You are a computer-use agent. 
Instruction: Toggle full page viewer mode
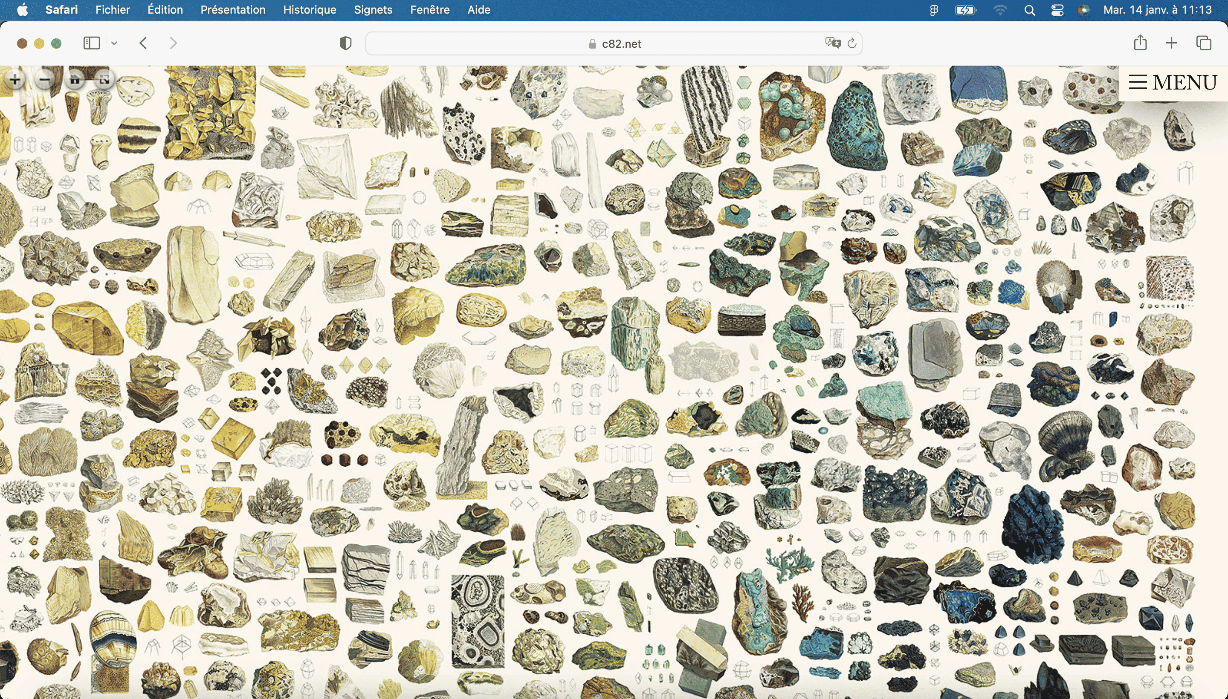[x=104, y=80]
